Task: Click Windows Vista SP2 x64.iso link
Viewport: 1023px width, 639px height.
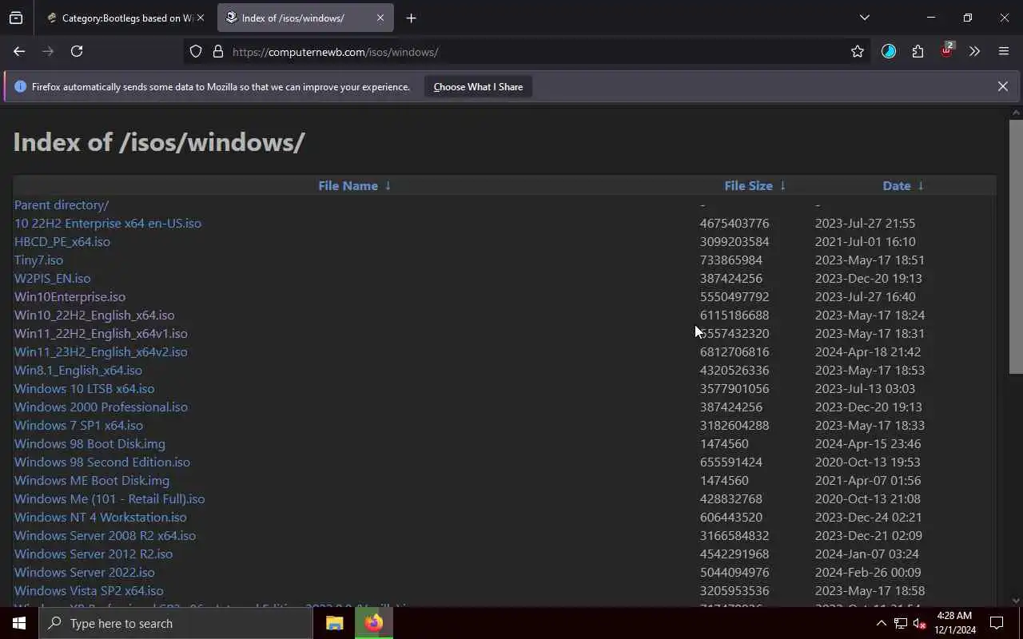Action: coord(89,590)
